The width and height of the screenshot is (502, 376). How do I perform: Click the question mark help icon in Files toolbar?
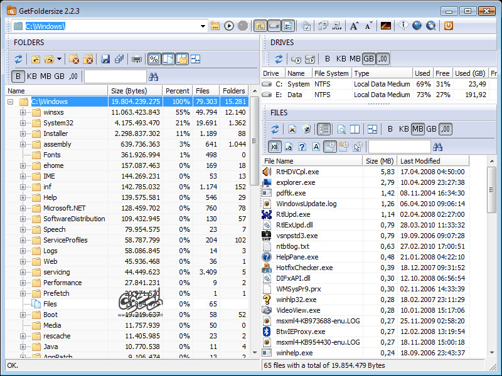click(x=301, y=147)
